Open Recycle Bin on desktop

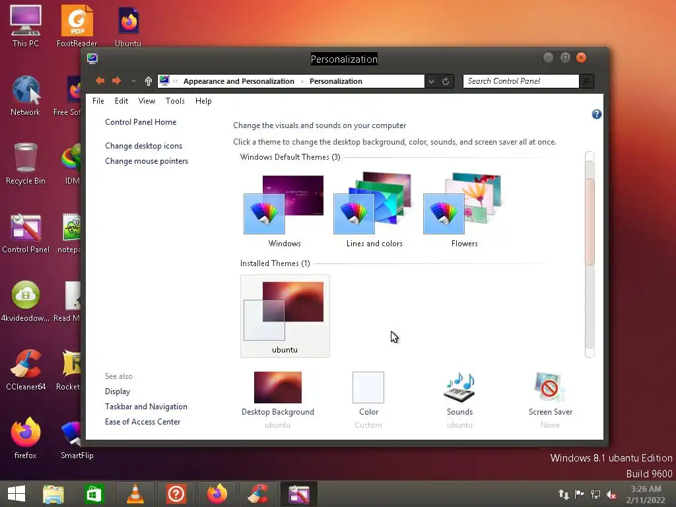(26, 164)
